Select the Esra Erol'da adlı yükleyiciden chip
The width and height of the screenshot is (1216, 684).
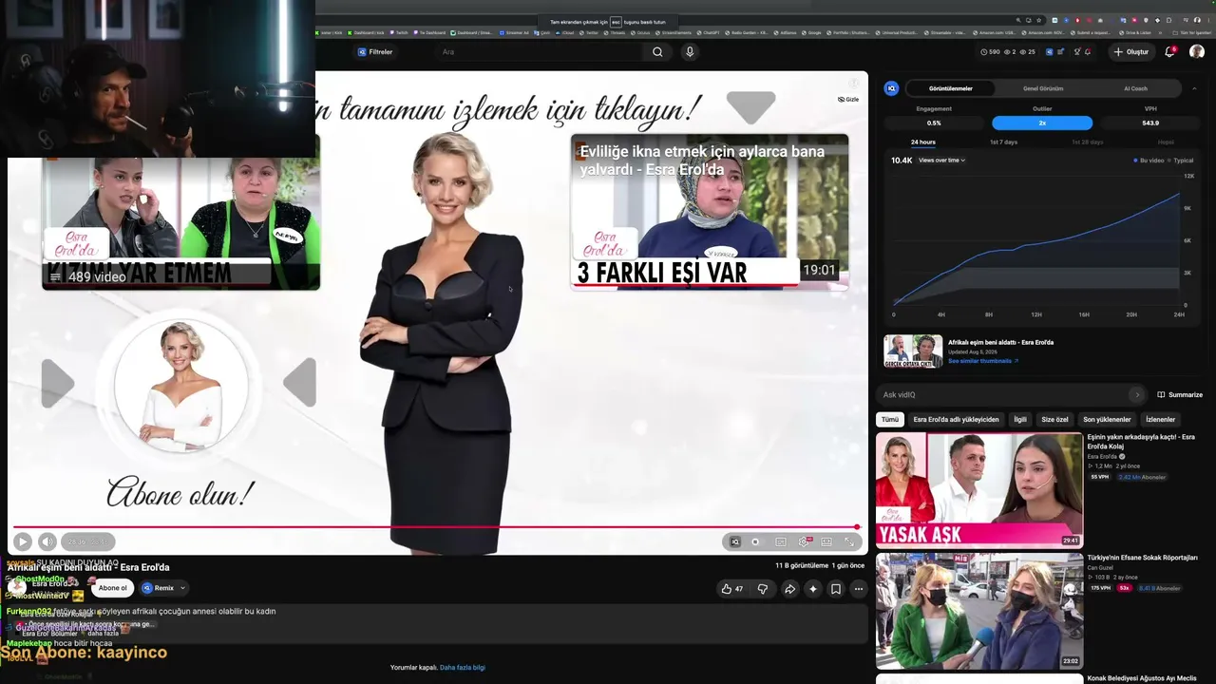[x=956, y=419]
